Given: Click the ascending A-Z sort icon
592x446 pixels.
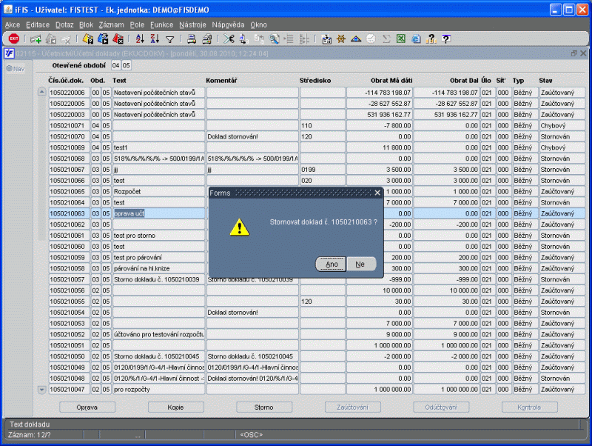Looking at the screenshot, I should pos(141,39).
